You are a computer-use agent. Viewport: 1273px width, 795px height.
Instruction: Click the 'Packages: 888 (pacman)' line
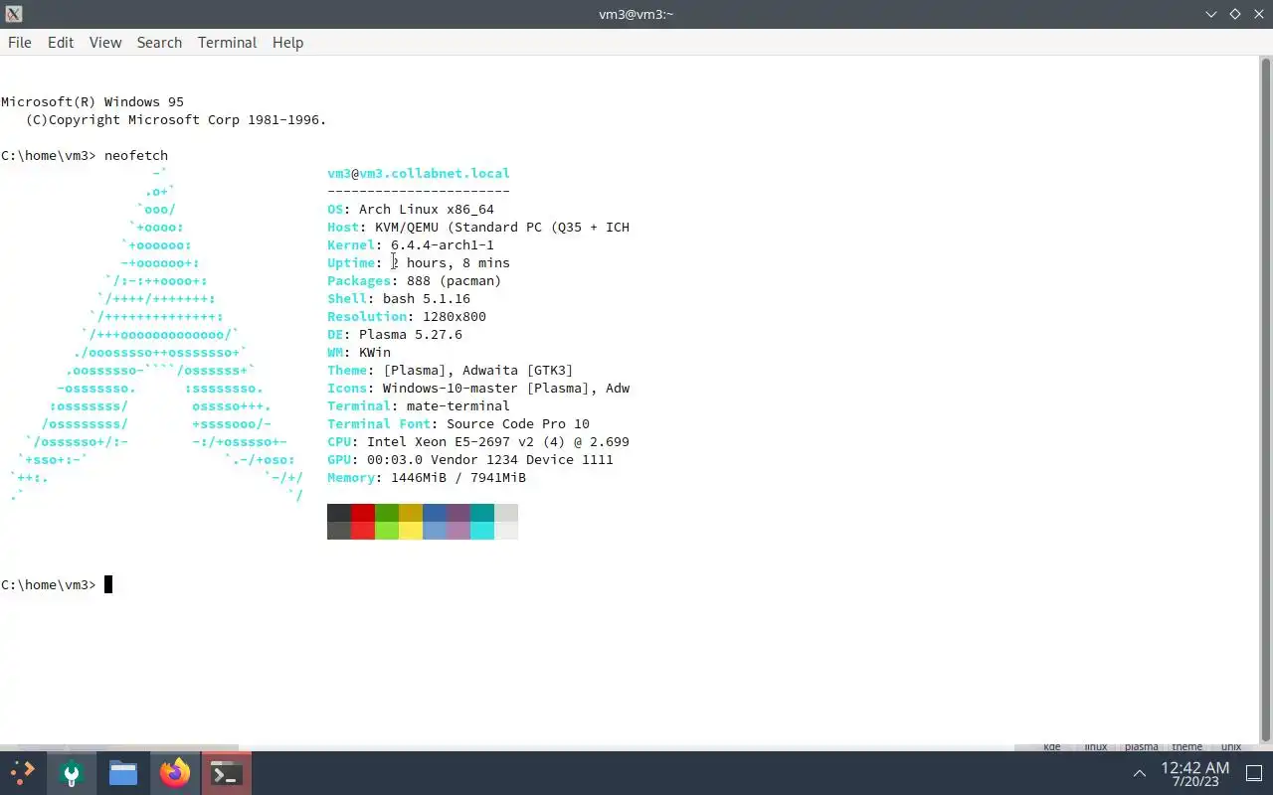[x=415, y=280]
